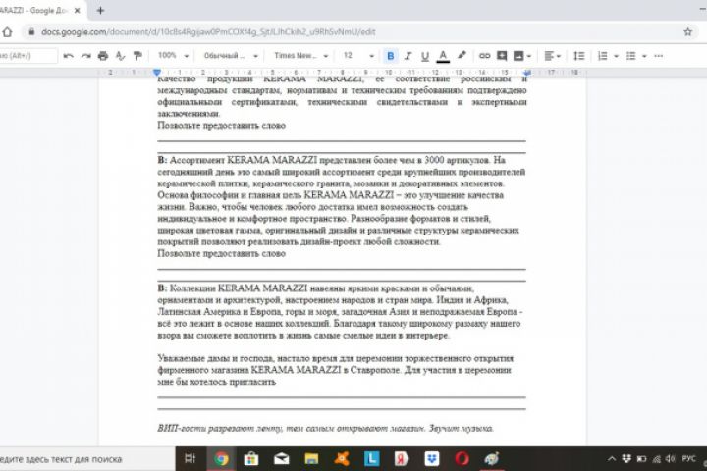Open the Times New font dropdown
Image resolution: width=707 pixels, height=471 pixels.
[x=300, y=55]
